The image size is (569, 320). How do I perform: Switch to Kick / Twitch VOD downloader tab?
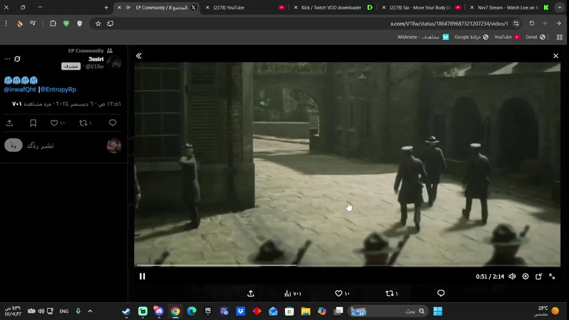pyautogui.click(x=333, y=8)
